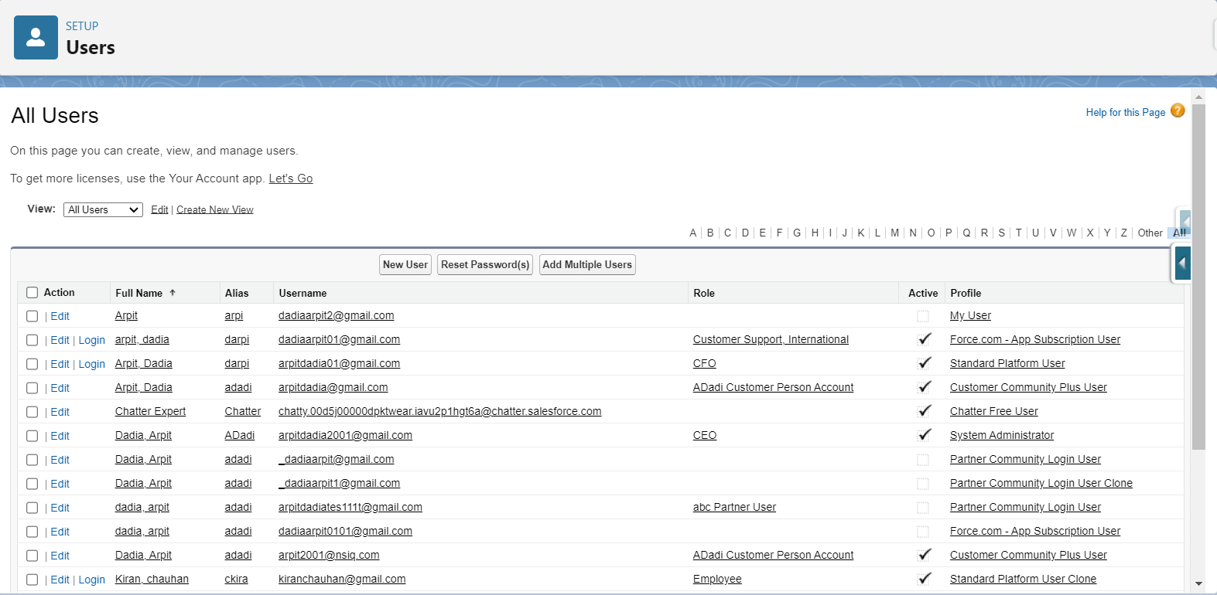
Task: Click the orange help question mark icon
Action: 1177,110
